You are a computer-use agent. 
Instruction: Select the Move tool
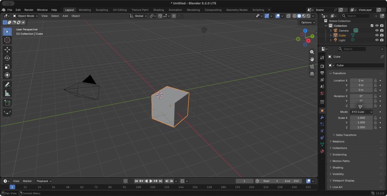pos(7,50)
